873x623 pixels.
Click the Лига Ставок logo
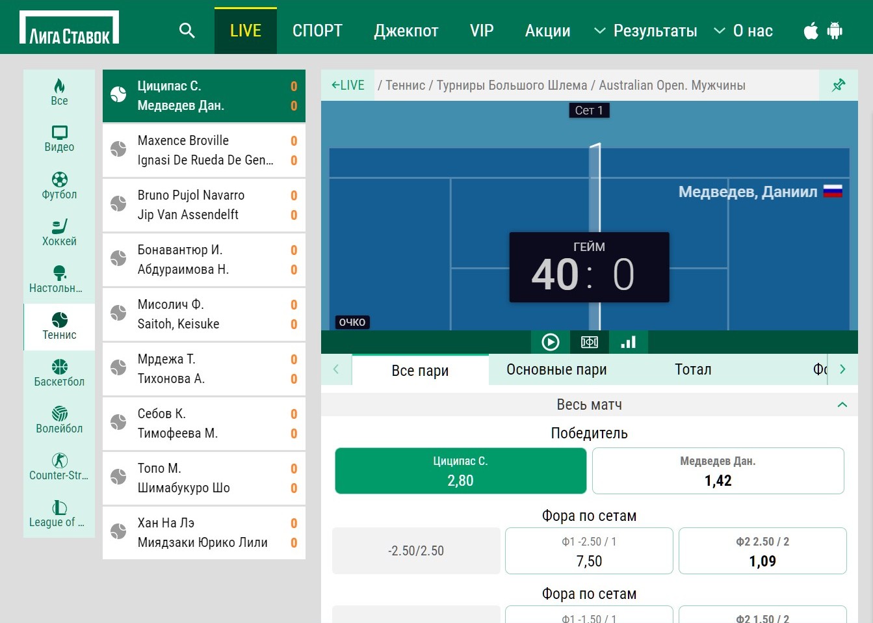[x=69, y=27]
